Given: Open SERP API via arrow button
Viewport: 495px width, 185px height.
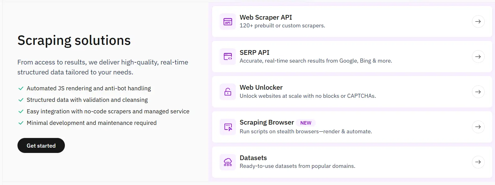Looking at the screenshot, I should [478, 57].
